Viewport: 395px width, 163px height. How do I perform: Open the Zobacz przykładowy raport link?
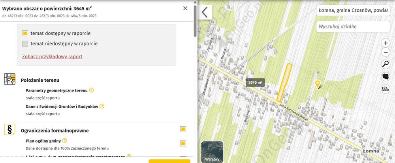coord(52,56)
